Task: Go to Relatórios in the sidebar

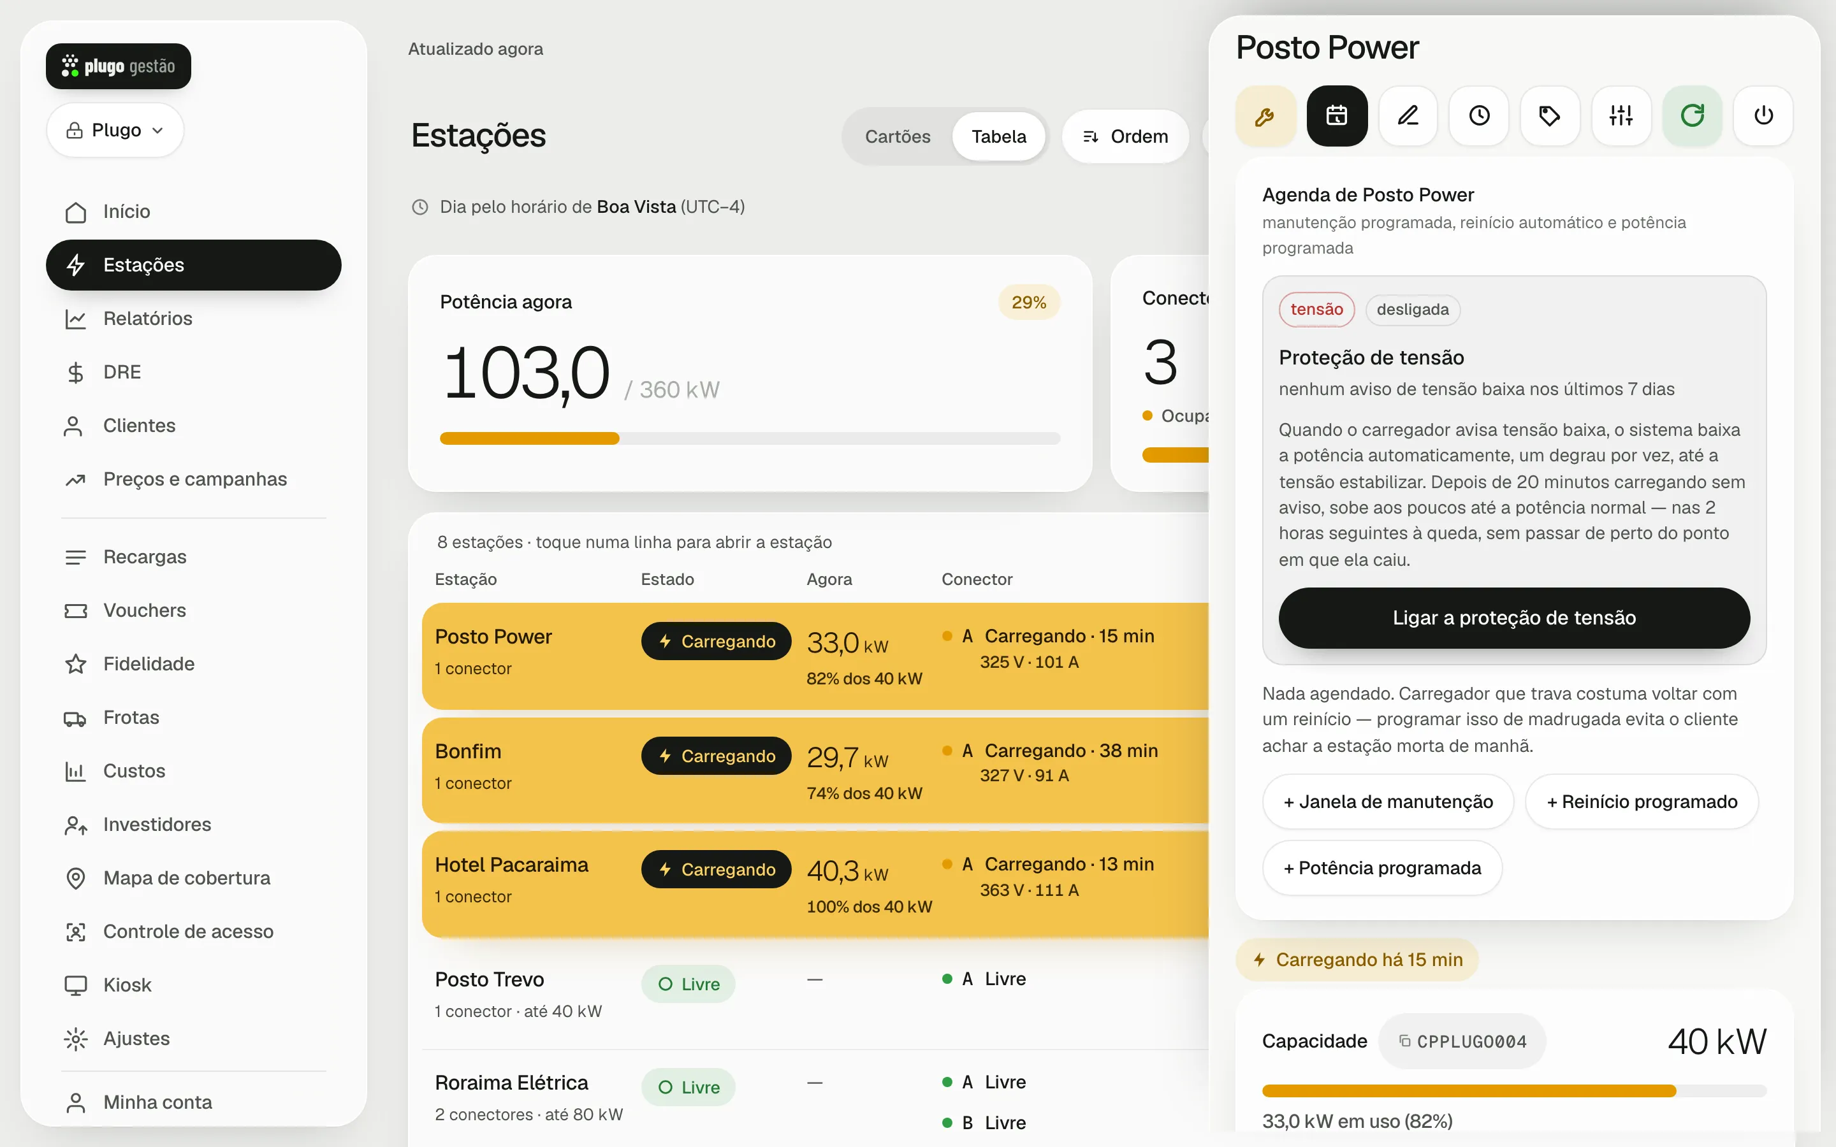Action: click(193, 319)
